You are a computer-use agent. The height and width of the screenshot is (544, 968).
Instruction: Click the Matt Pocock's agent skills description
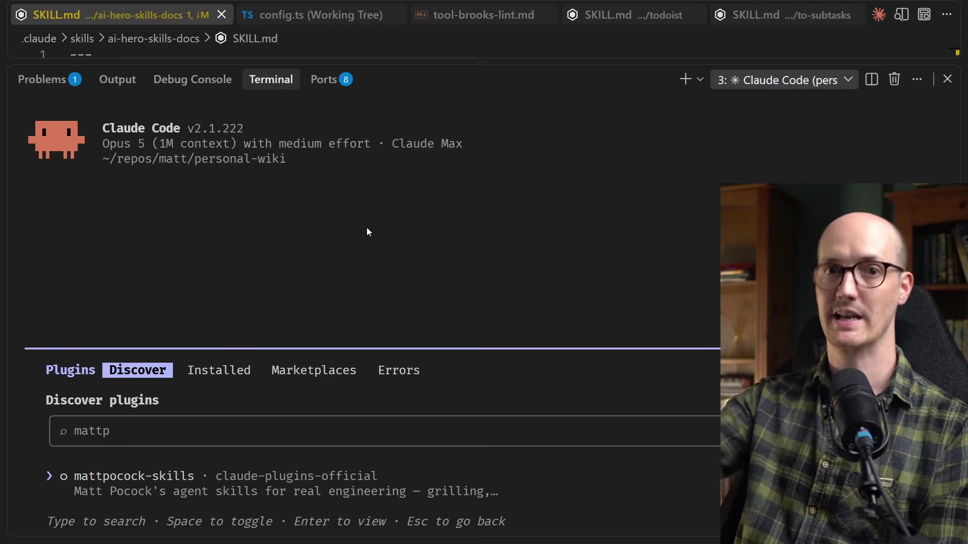tap(286, 492)
